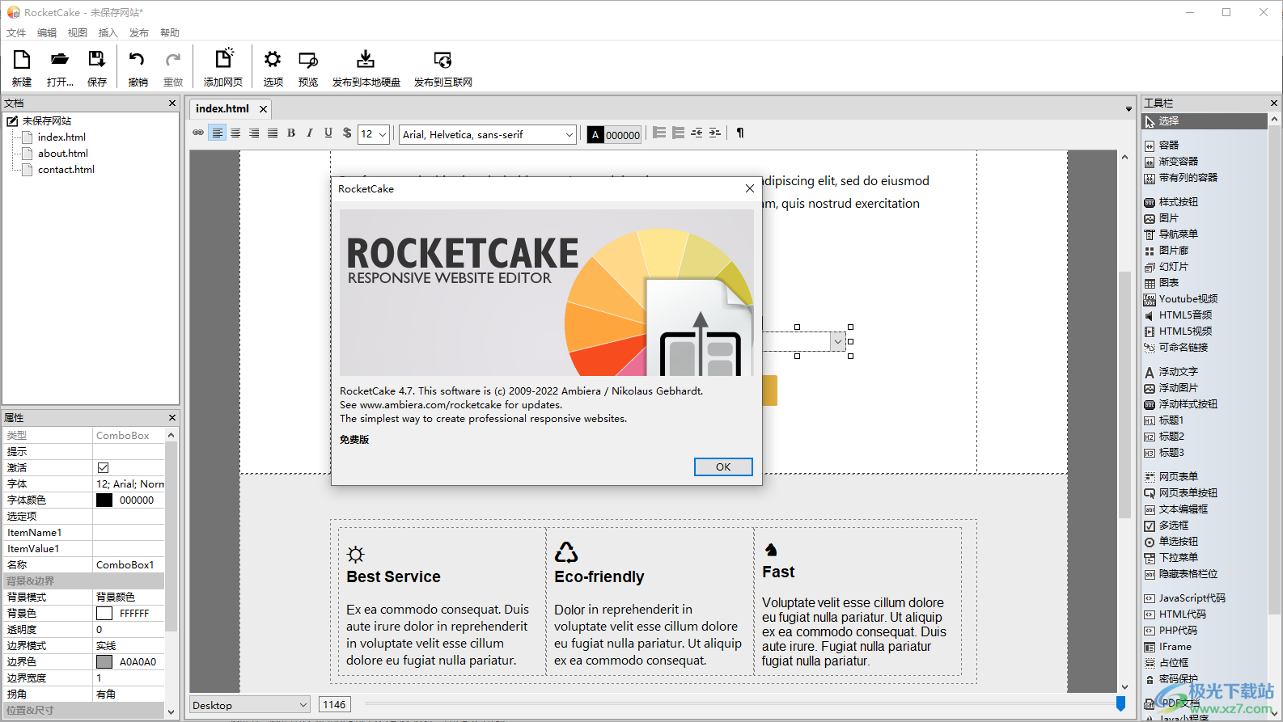Select about.html in document tree
1283x722 pixels.
(x=63, y=154)
